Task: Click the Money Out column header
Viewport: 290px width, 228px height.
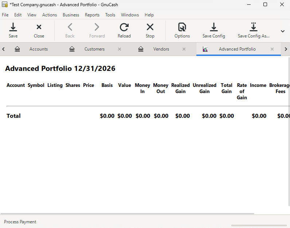Action: click(161, 88)
